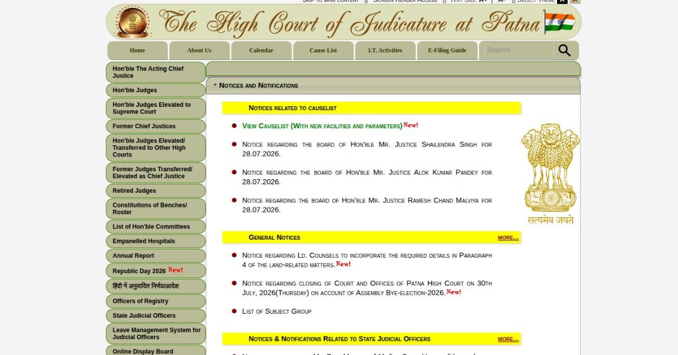Open the I.T. Activities menu tab

pos(385,50)
